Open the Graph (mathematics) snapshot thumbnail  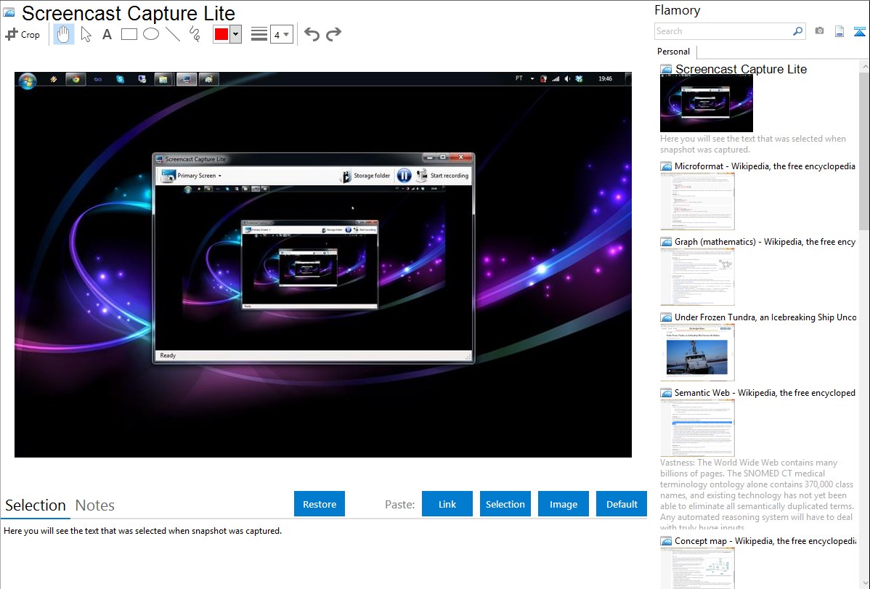pyautogui.click(x=697, y=277)
